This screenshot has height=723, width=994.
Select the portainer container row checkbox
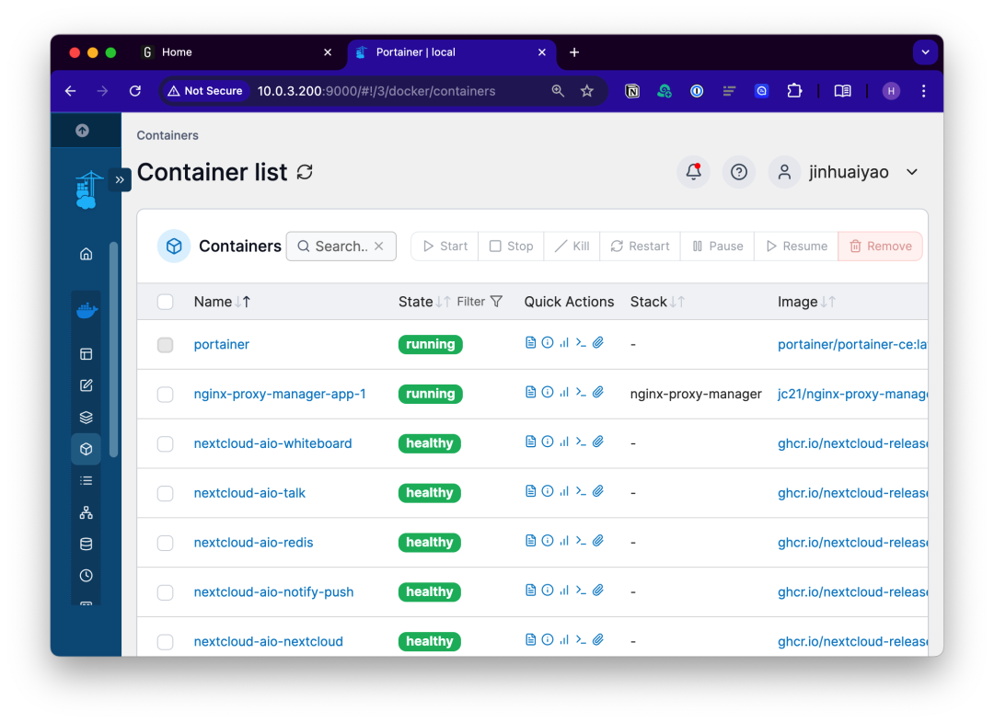coord(165,344)
